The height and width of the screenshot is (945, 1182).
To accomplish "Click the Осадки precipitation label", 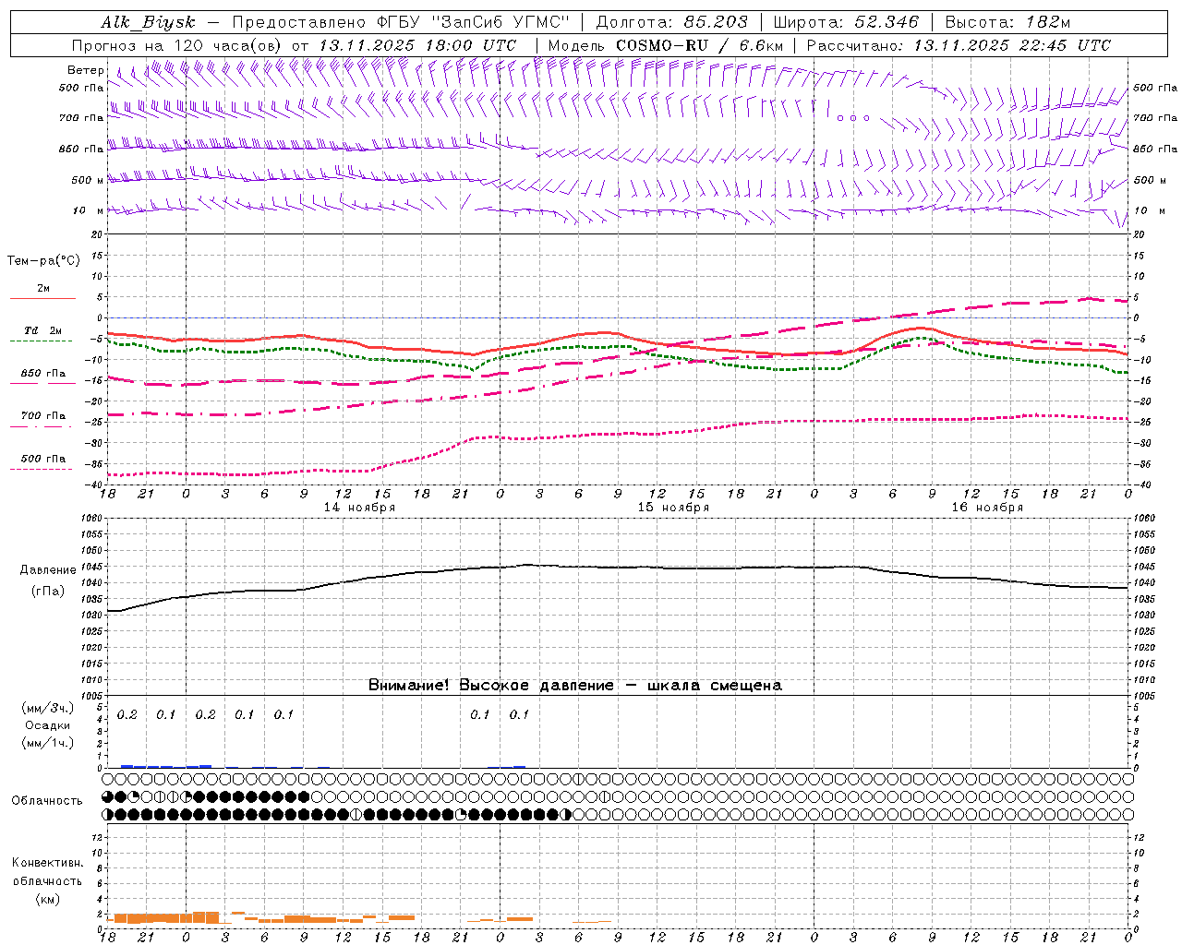I will [48, 726].
